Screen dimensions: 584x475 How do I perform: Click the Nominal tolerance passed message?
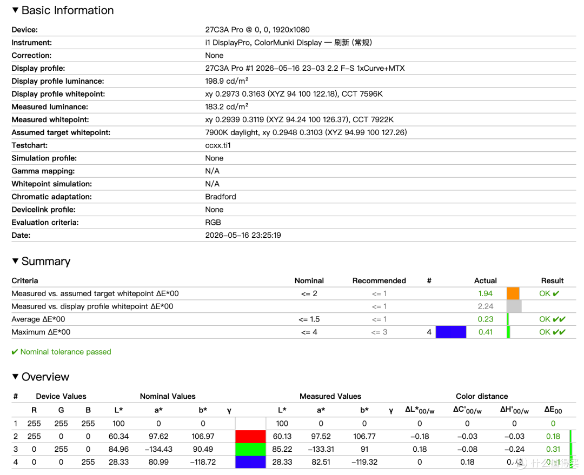[62, 352]
